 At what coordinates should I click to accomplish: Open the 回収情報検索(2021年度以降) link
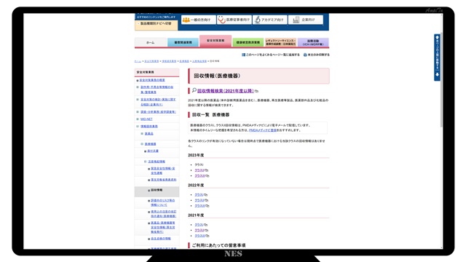coord(226,91)
